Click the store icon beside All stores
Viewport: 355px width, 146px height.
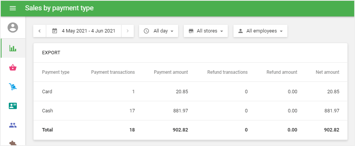[191, 31]
